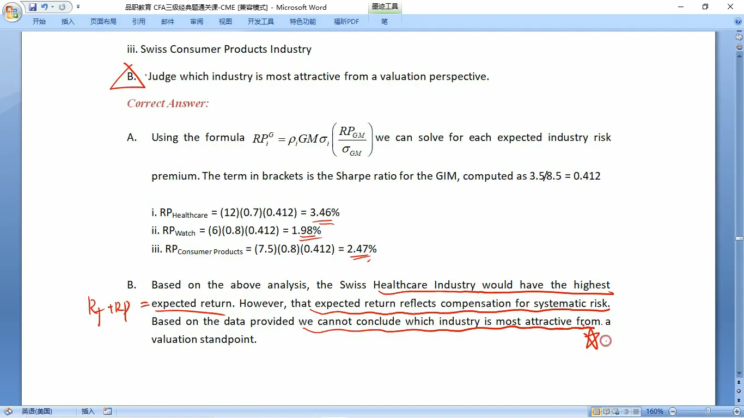The image size is (744, 418).
Task: Switch to Print Layout view
Action: click(x=596, y=411)
